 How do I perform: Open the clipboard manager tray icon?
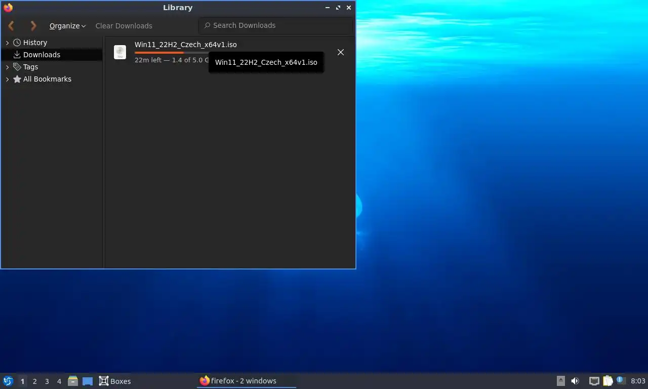(608, 381)
